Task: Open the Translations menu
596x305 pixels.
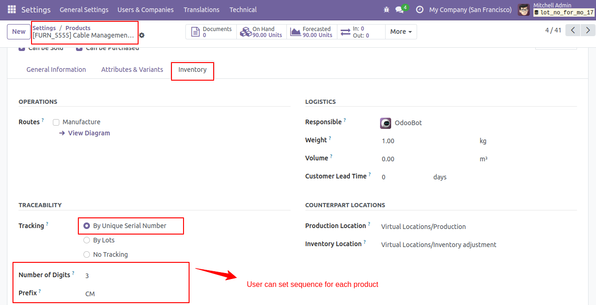Action: (202, 10)
